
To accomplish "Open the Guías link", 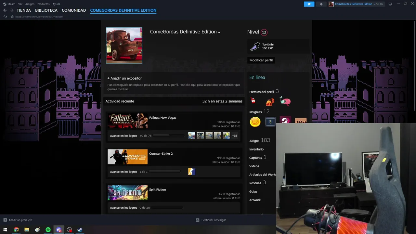I will (253, 191).
